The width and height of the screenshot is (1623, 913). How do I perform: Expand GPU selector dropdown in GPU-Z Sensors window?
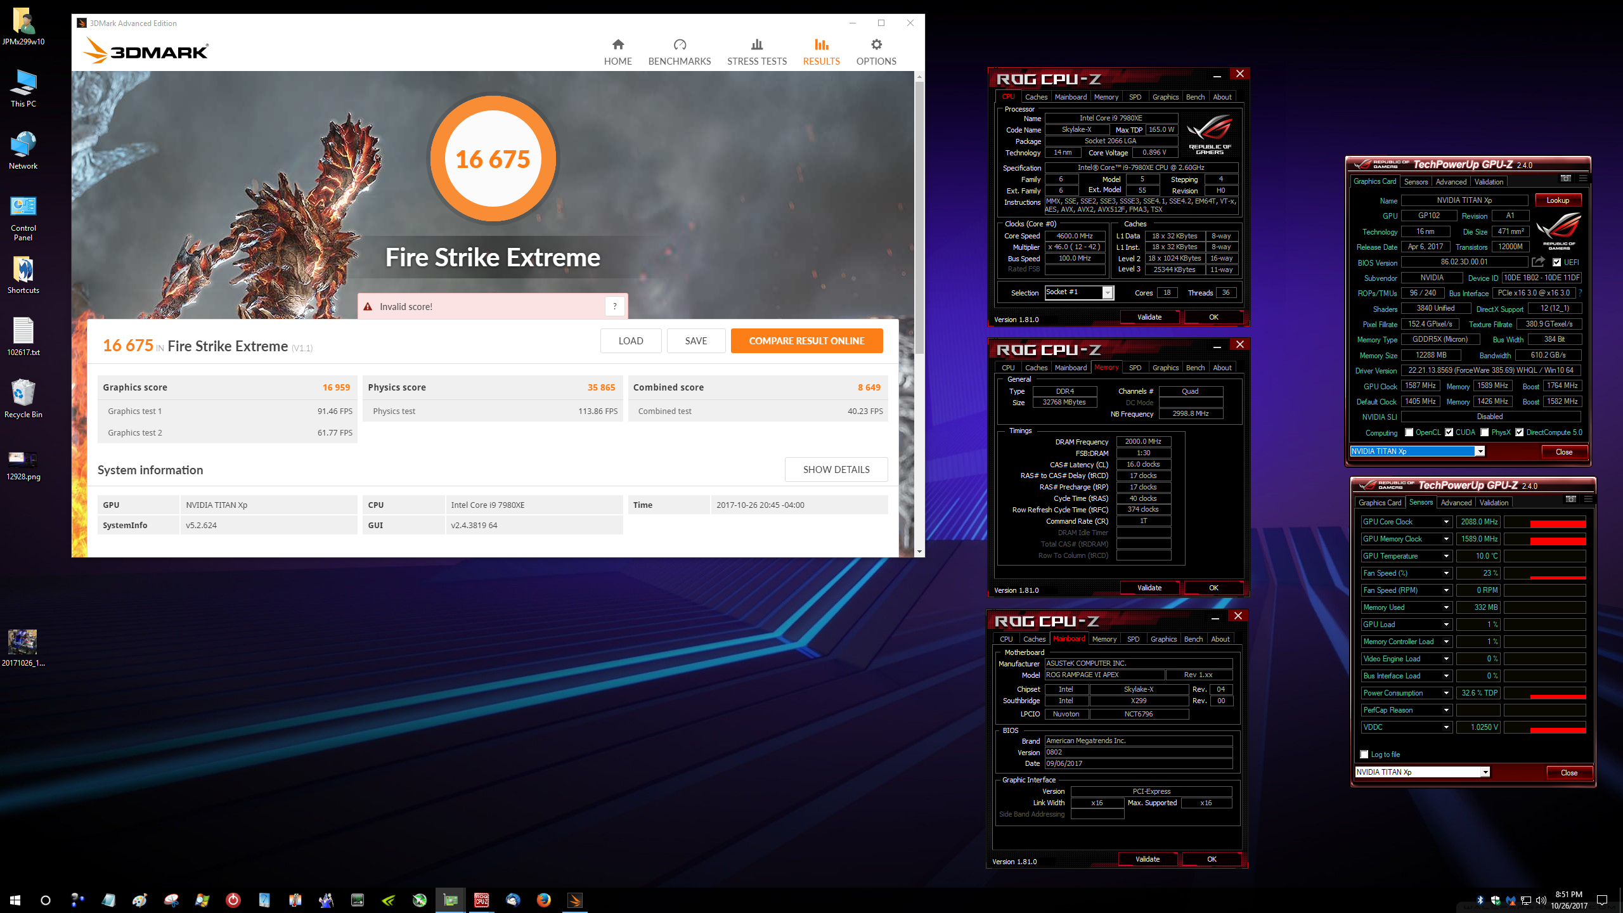coord(1485,772)
